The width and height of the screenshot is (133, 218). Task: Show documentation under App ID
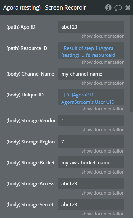(x=103, y=36)
